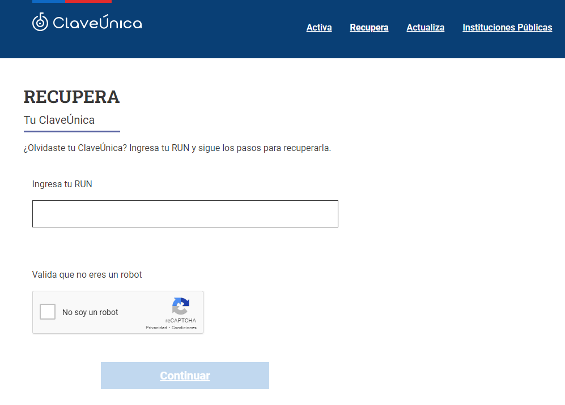Click the reCAPTCHA text under the logo
Viewport: 565px width, 405px height.
tap(180, 321)
